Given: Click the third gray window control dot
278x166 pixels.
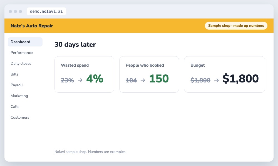Looking at the screenshot, I should [20, 11].
